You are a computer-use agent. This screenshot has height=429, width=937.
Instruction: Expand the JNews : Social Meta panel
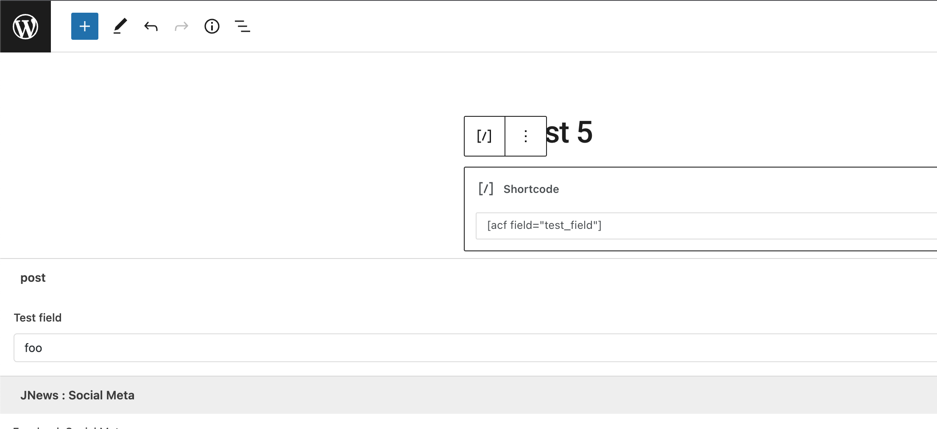pyautogui.click(x=468, y=395)
